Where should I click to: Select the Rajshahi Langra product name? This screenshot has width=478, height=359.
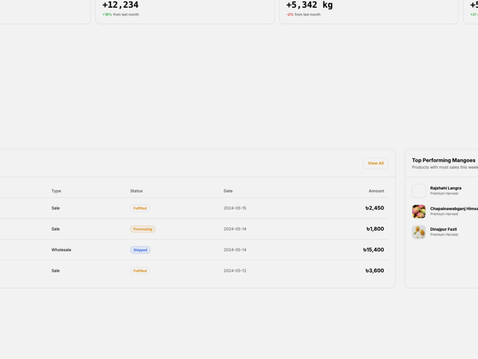pos(445,188)
